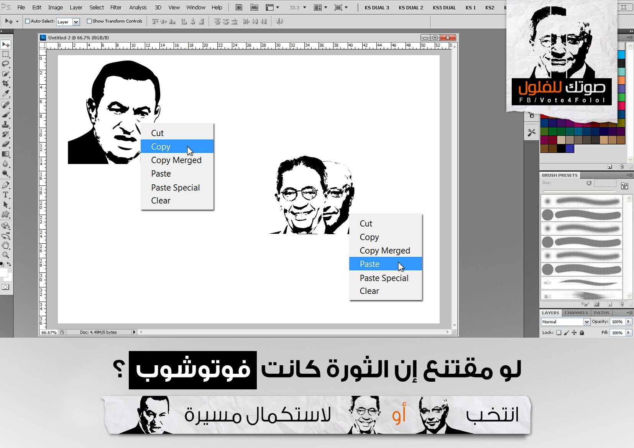Select the History Brush tool
Image resolution: width=634 pixels, height=448 pixels.
6,134
